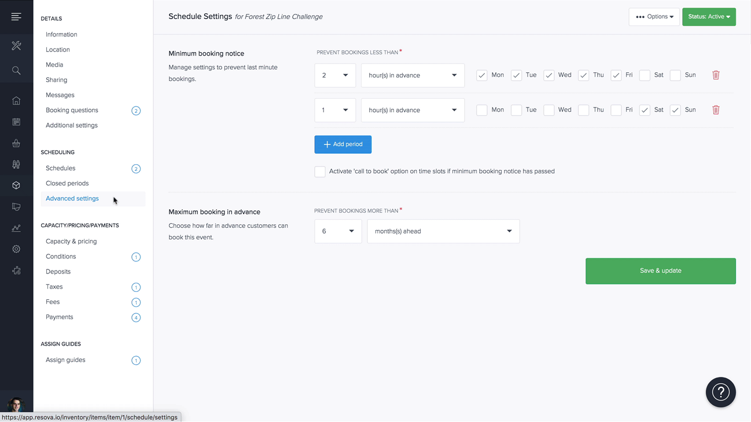Select the basket orders icon

[16, 143]
